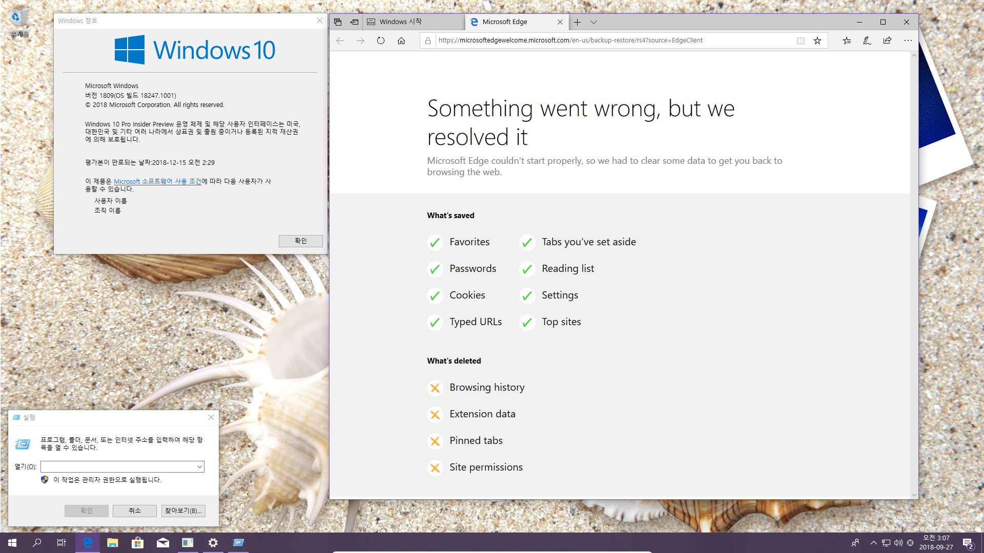984x553 pixels.
Task: Open the People icon in system tray
Action: (855, 543)
